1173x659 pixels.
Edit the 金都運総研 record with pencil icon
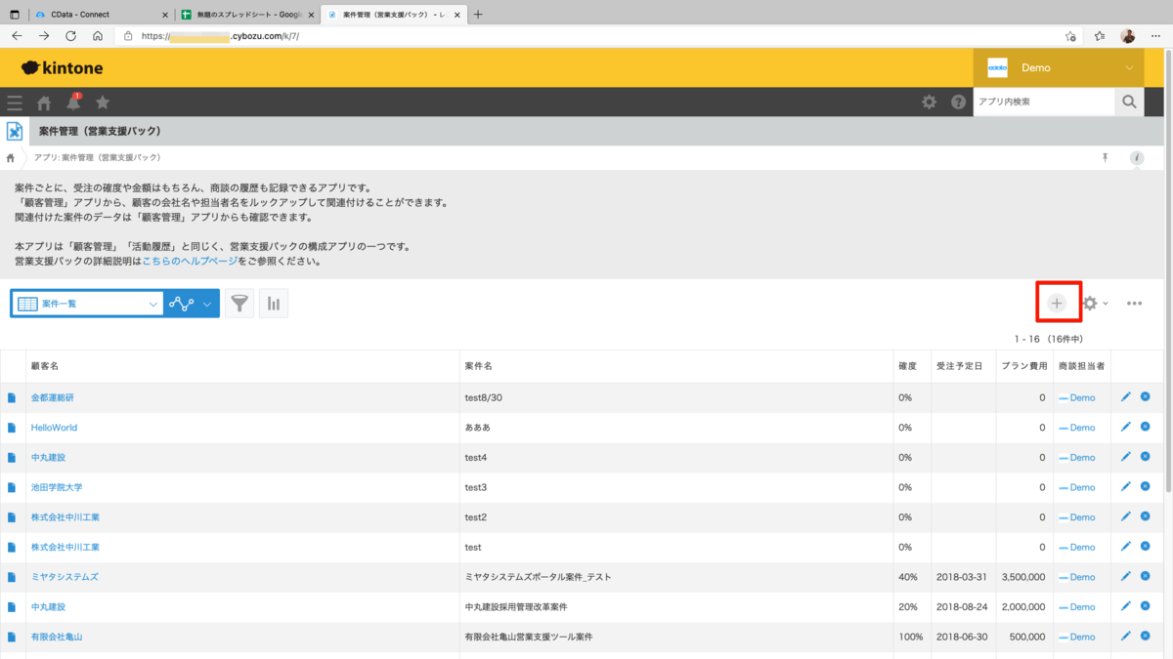(1125, 397)
